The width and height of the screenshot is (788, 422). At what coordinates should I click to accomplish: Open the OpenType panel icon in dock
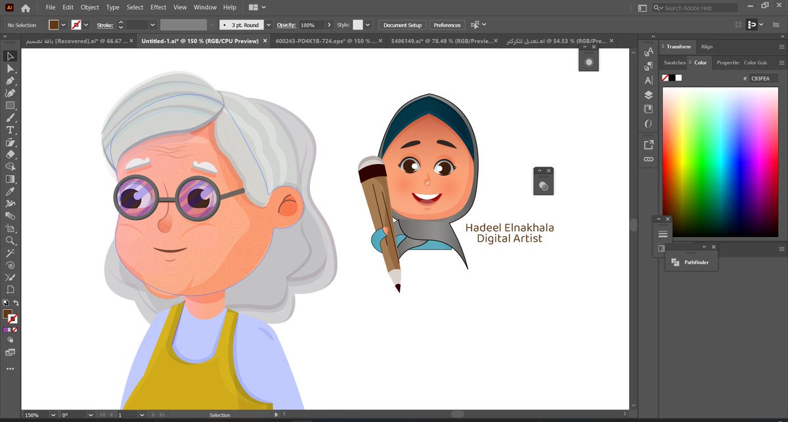click(648, 123)
